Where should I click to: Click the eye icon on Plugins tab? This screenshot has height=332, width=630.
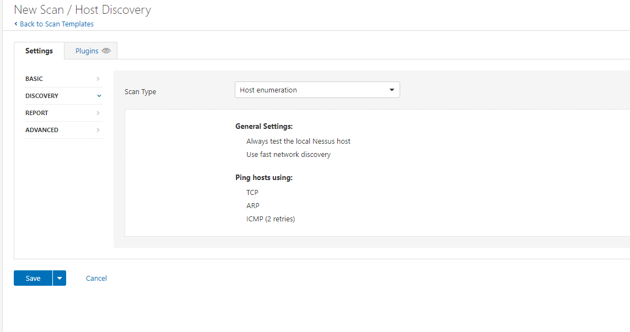(x=106, y=51)
